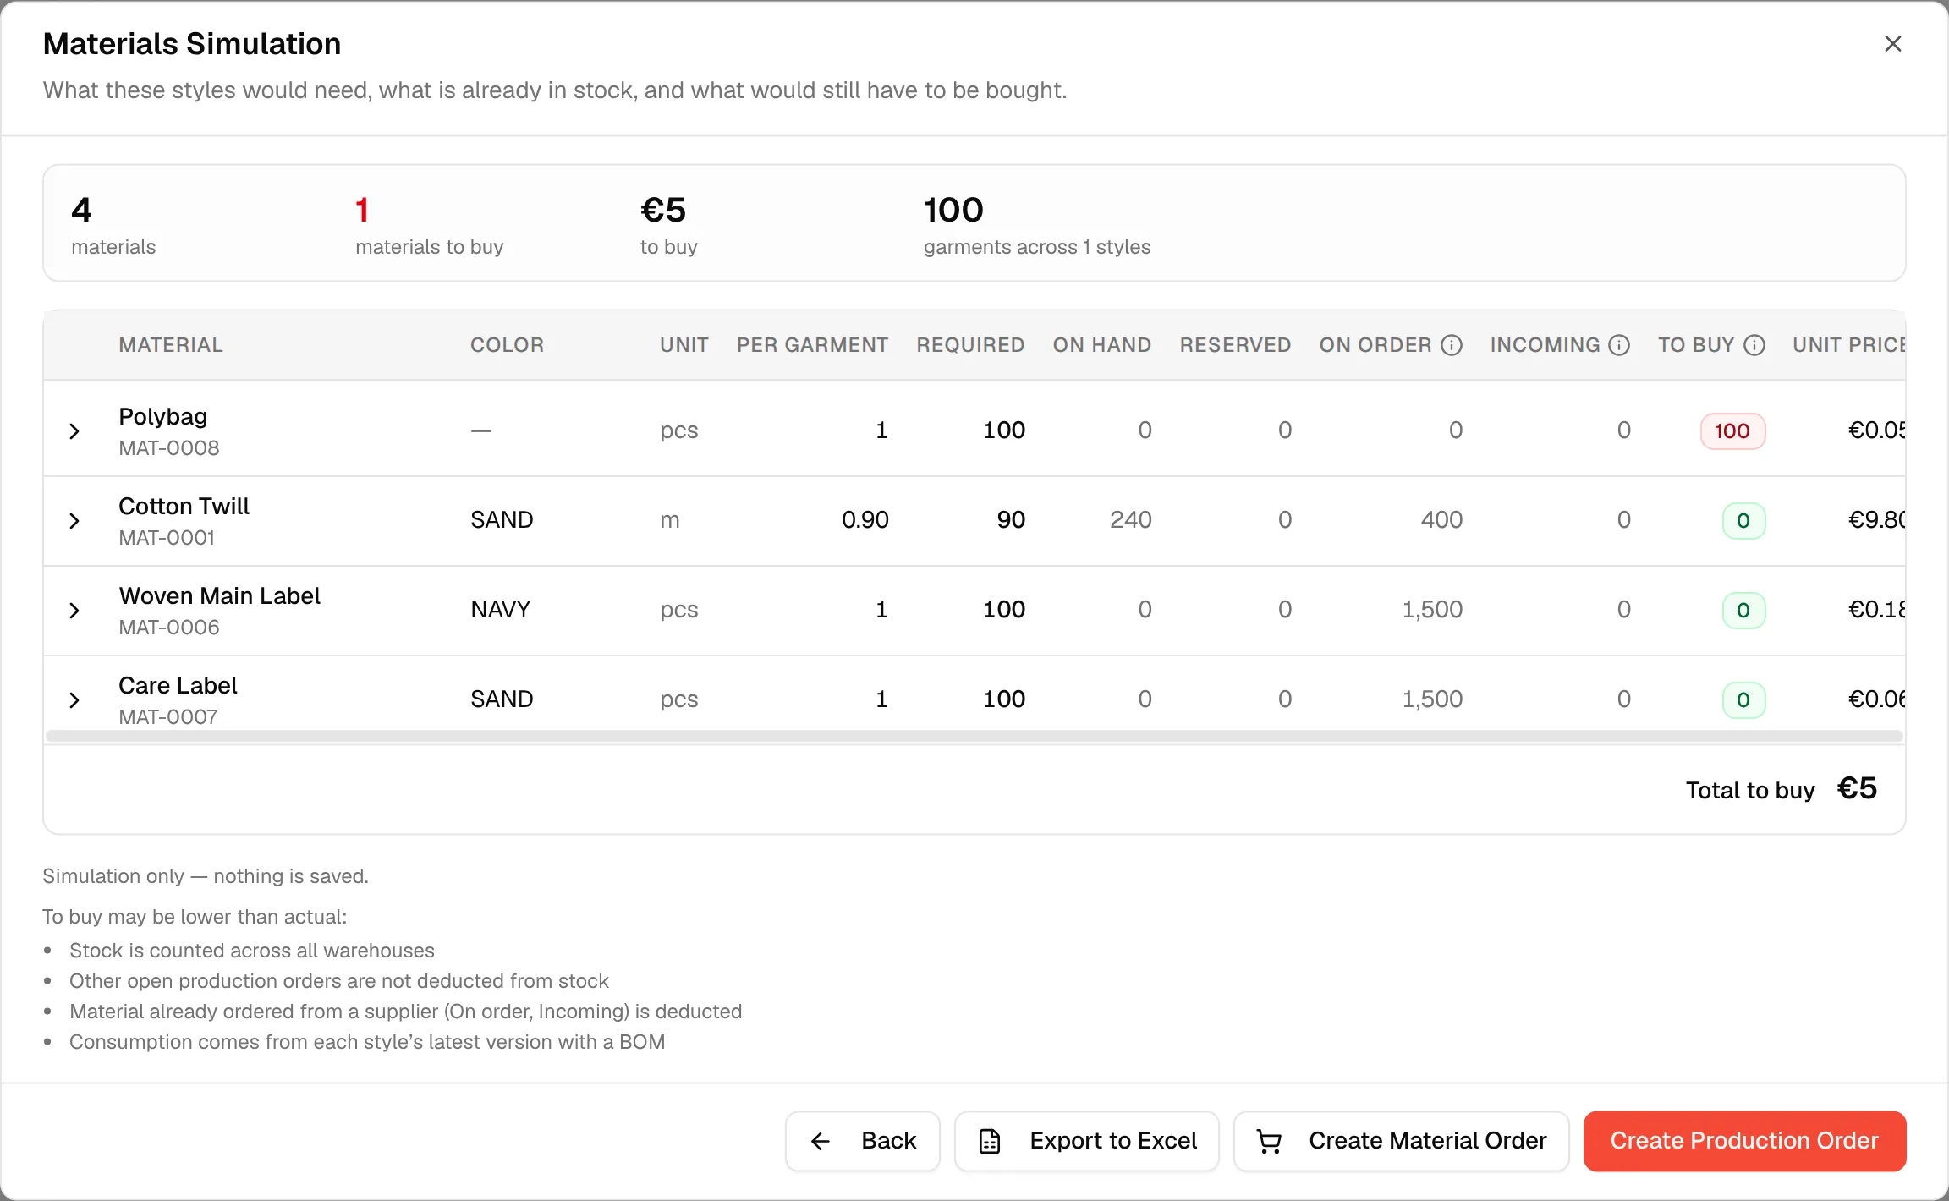
Task: Click the NAVY color cell
Action: (500, 609)
